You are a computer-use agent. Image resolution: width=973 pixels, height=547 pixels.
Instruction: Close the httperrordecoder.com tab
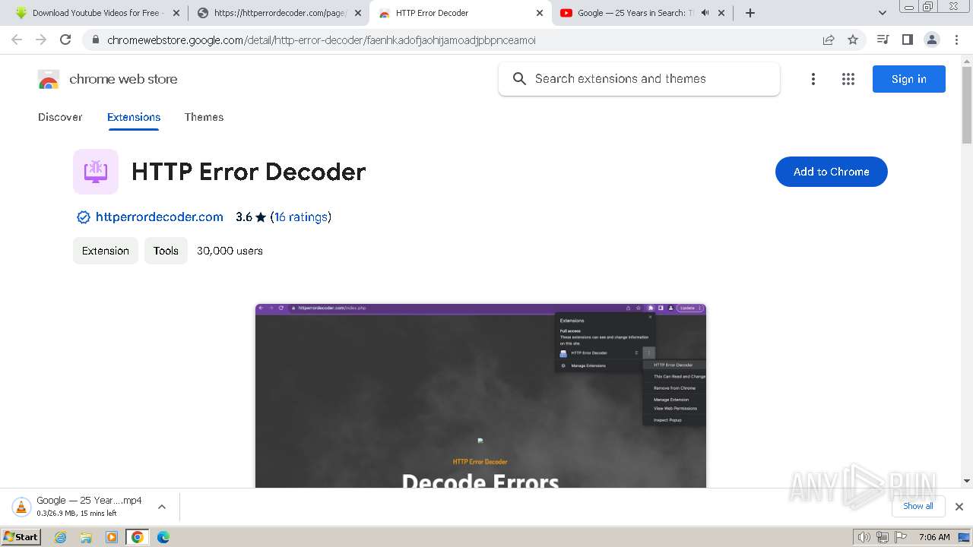358,13
